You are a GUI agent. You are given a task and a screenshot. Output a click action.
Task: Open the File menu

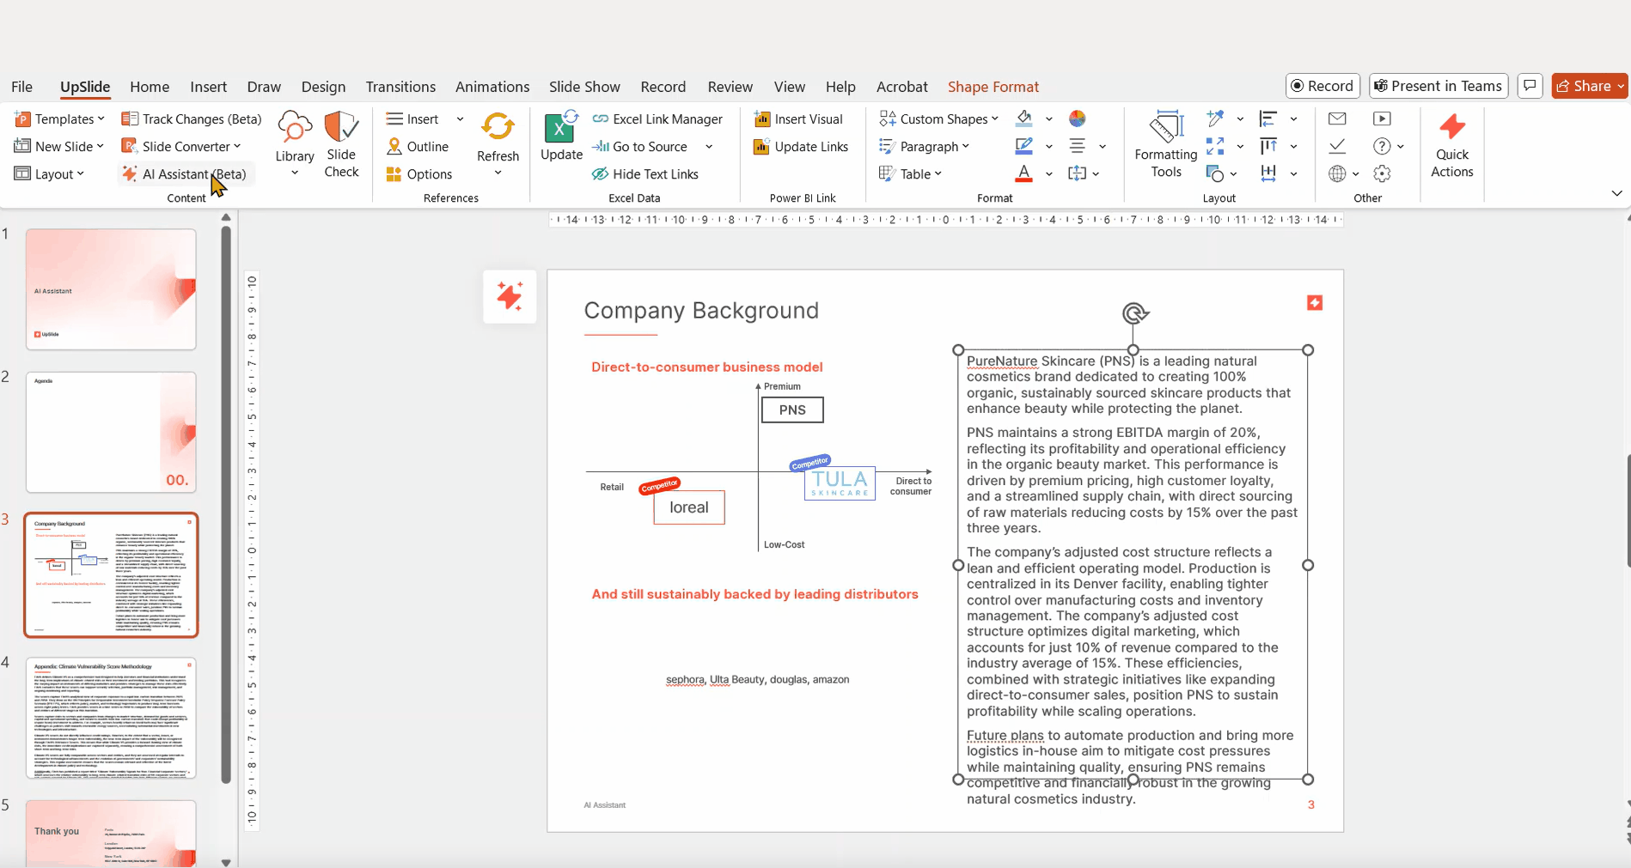pos(21,86)
